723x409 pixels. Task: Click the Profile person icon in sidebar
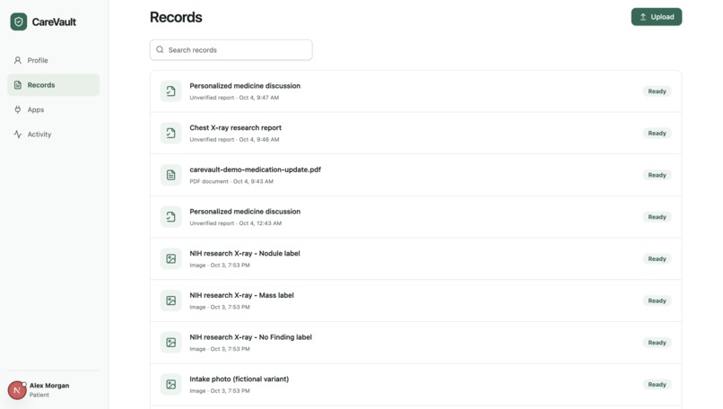[x=18, y=60]
